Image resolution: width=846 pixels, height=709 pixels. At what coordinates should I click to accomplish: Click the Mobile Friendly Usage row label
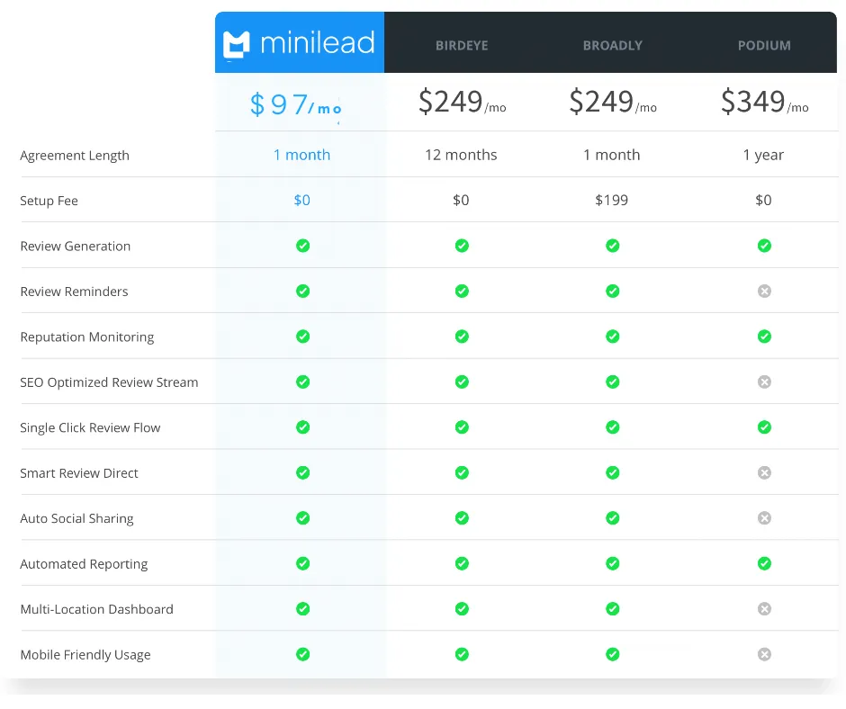[85, 654]
